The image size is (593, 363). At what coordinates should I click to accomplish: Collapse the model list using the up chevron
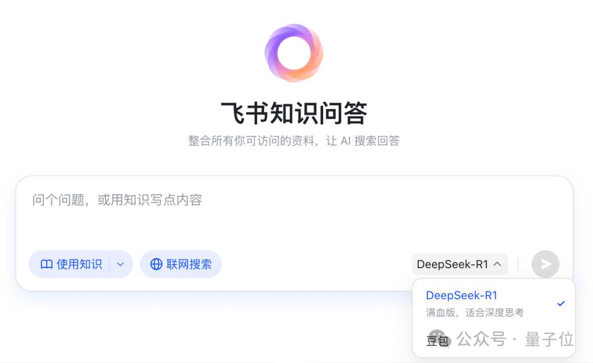(497, 264)
